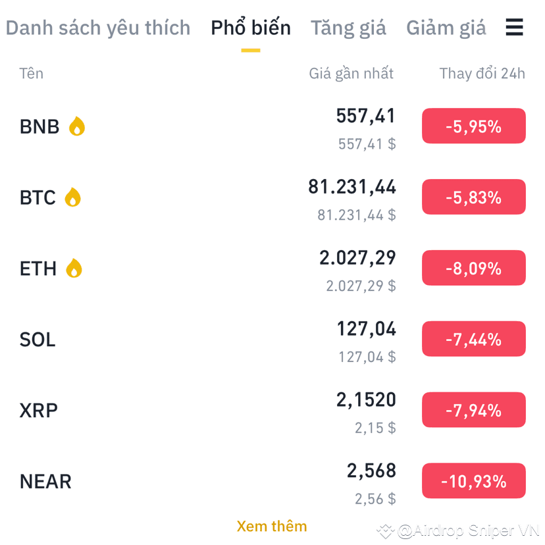Select the BTC coin row
Image resolution: width=545 pixels, height=545 pixels.
[x=36, y=197]
